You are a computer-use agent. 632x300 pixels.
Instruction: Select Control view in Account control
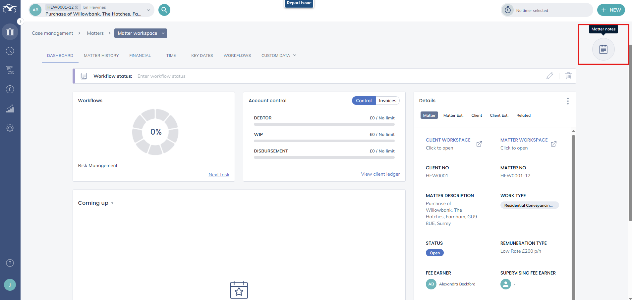[364, 101]
